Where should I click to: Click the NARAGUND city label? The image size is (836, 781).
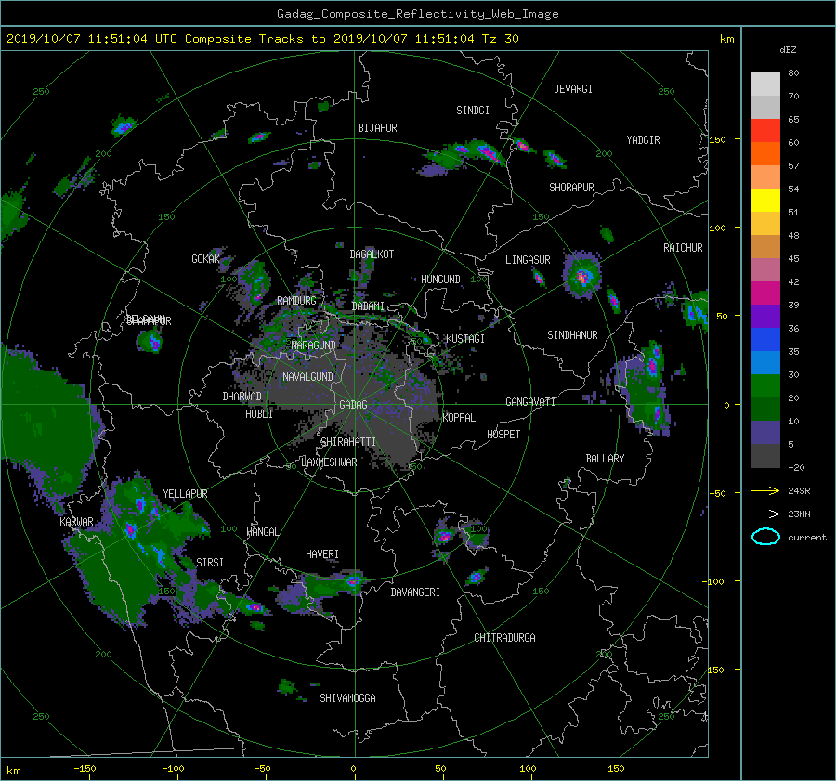(x=314, y=345)
